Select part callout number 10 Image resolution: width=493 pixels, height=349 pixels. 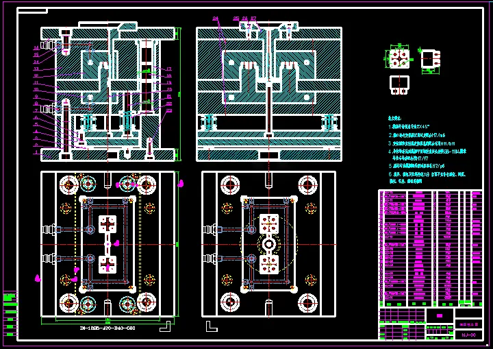pyautogui.click(x=36, y=89)
